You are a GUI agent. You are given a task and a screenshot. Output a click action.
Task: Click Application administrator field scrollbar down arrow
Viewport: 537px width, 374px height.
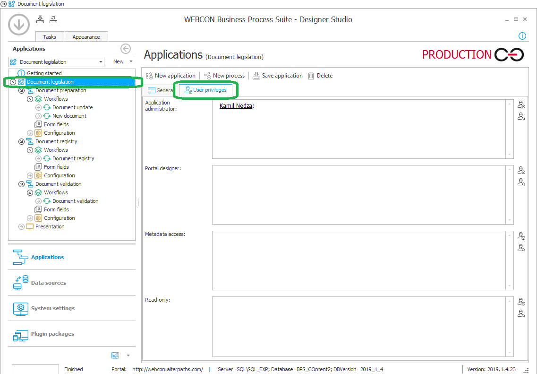point(510,155)
